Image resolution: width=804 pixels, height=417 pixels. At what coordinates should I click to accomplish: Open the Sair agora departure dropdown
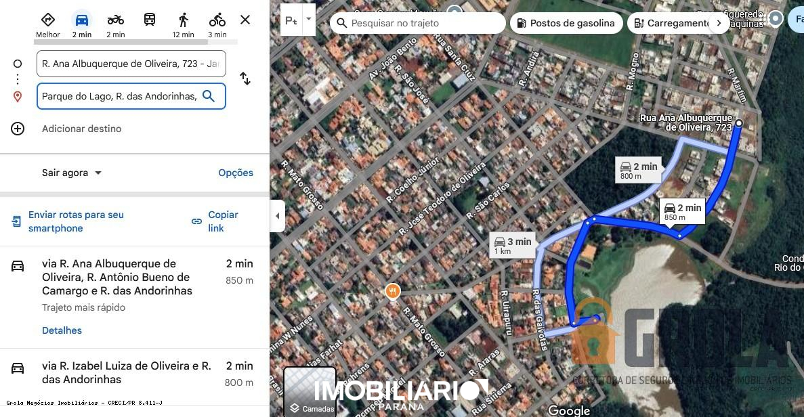(72, 173)
